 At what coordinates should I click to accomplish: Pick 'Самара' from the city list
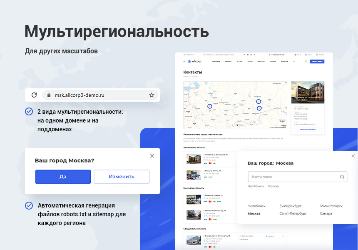click(x=326, y=213)
